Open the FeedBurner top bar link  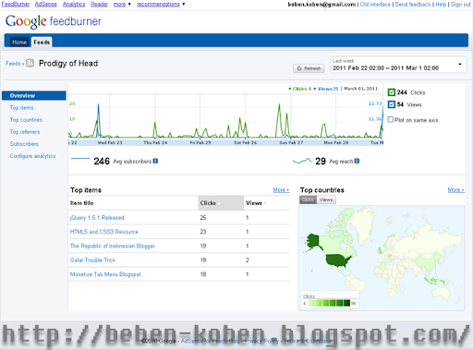click(16, 5)
